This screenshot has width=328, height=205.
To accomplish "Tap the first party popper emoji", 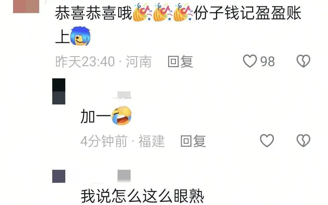I will point(142,12).
